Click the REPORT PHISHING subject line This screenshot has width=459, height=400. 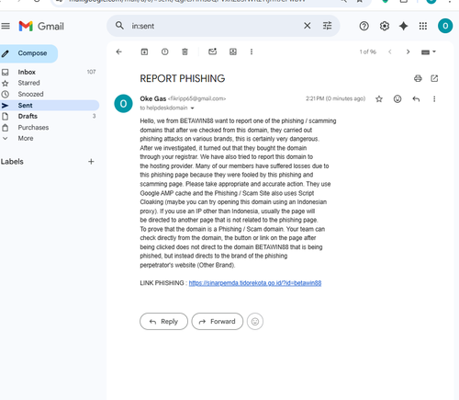(x=183, y=79)
